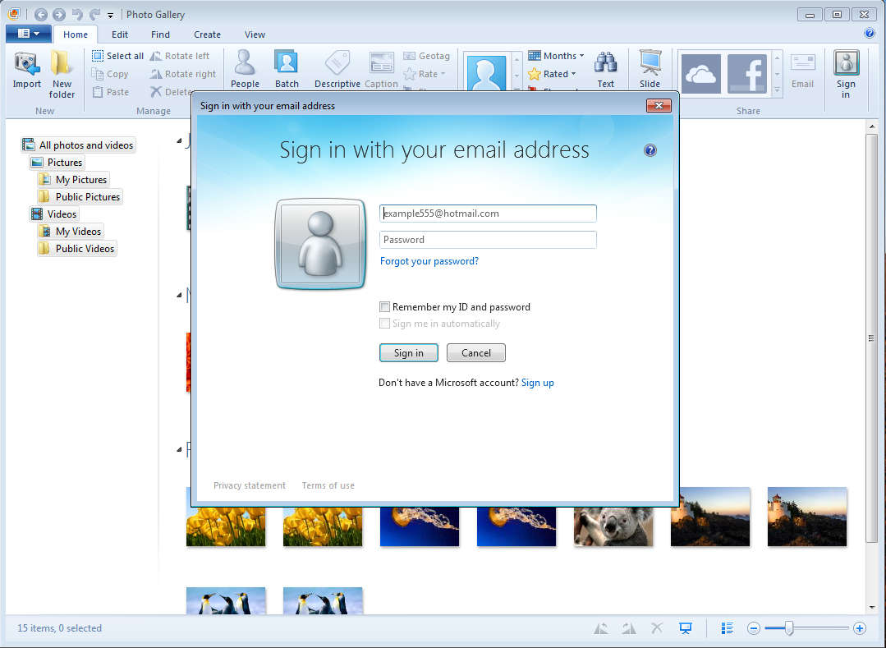This screenshot has height=648, width=886.
Task: Click the thumbnail zoom slider handle
Action: 789,628
